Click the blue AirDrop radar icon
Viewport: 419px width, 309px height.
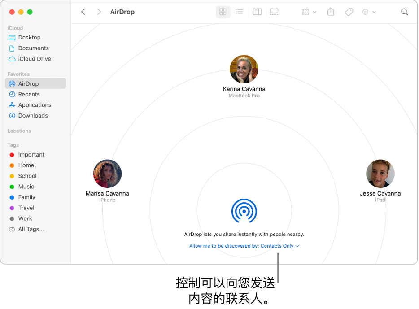(x=244, y=211)
